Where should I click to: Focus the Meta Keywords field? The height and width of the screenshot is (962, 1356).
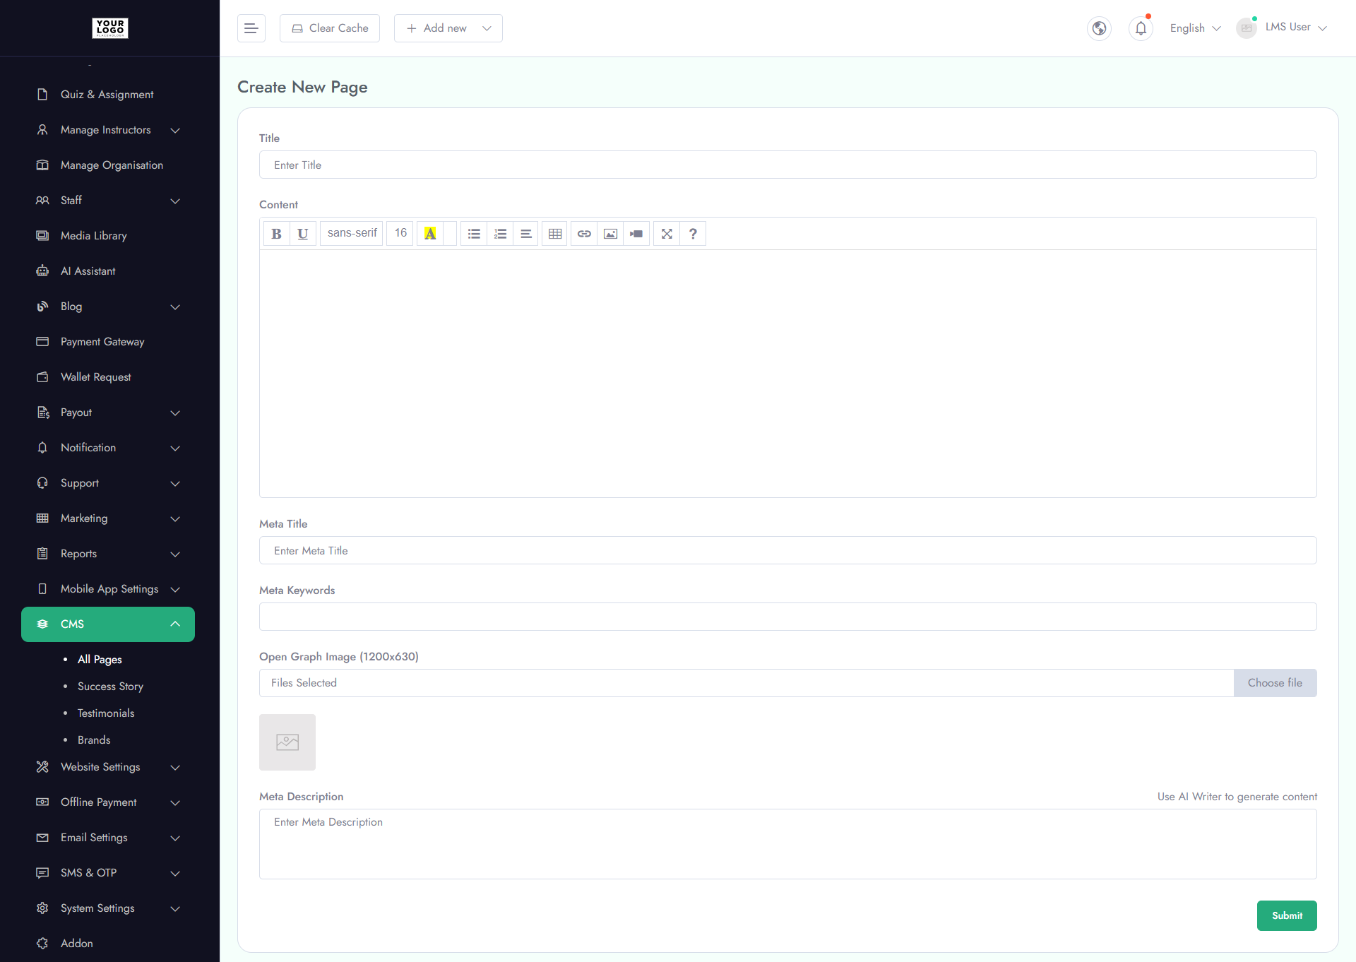click(787, 617)
